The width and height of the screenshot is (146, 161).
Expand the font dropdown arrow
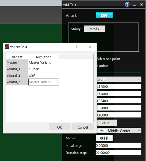click(139, 79)
